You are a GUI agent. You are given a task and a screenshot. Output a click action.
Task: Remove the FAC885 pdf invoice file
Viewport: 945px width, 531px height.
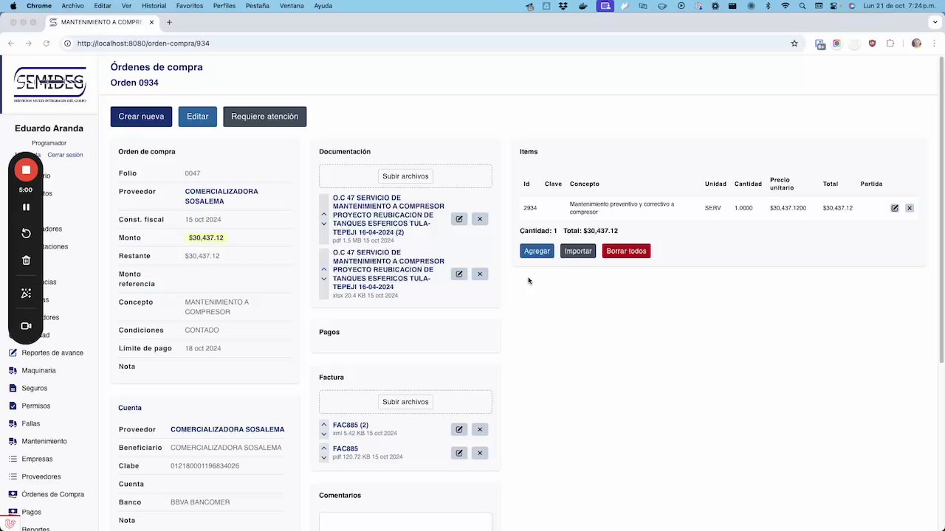pyautogui.click(x=480, y=453)
